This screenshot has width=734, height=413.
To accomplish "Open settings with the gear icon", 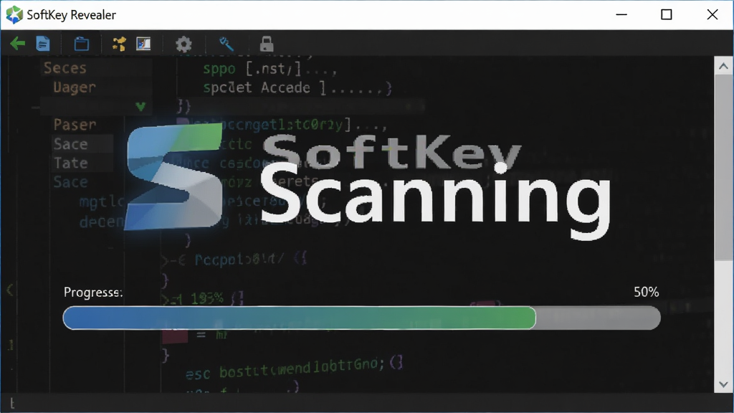I will point(183,44).
